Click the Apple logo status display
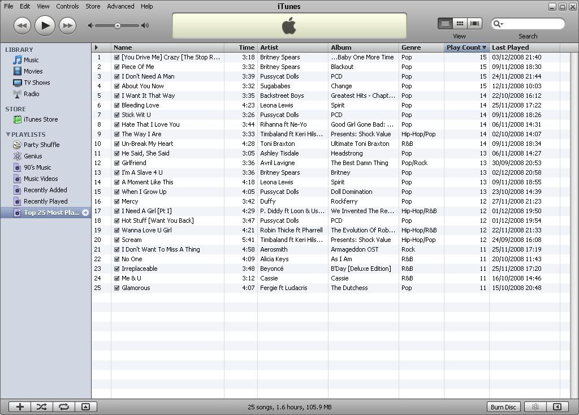This screenshot has height=415, width=579. click(289, 25)
